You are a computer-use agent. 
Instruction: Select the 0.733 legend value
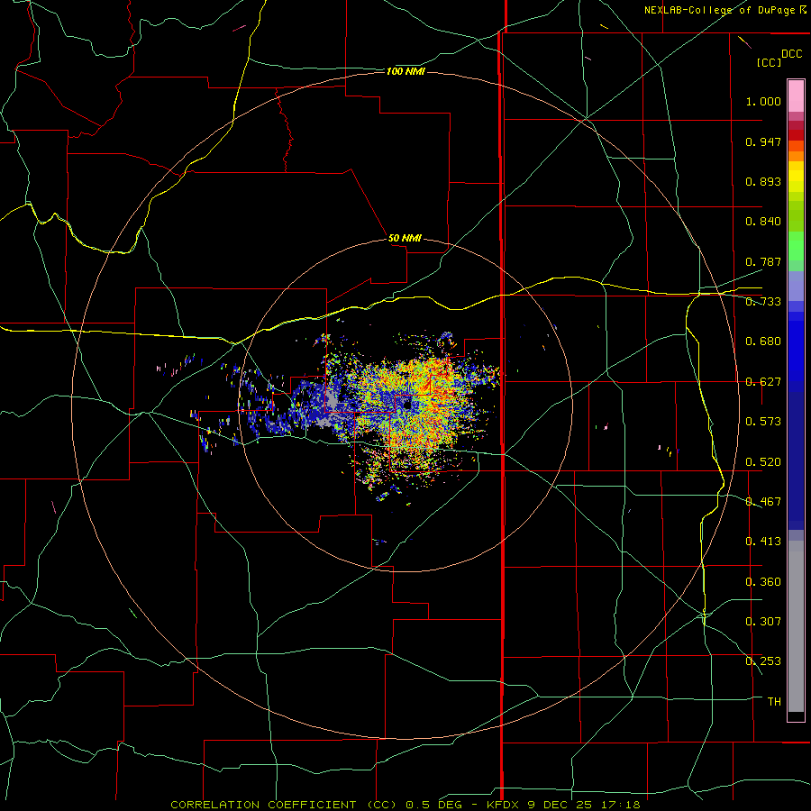point(763,302)
